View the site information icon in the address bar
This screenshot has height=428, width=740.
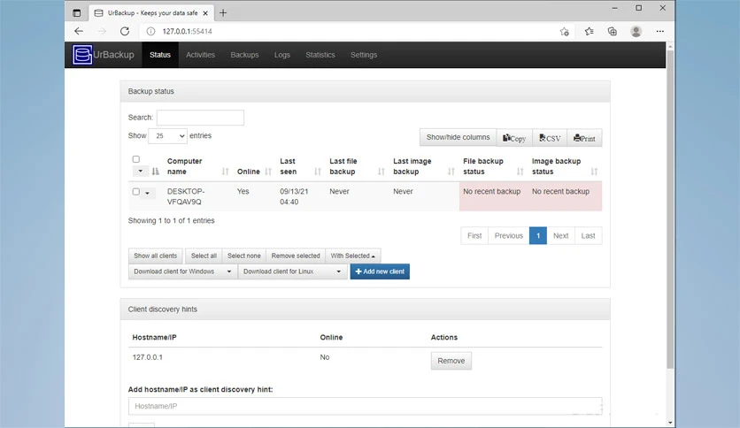pyautogui.click(x=150, y=31)
